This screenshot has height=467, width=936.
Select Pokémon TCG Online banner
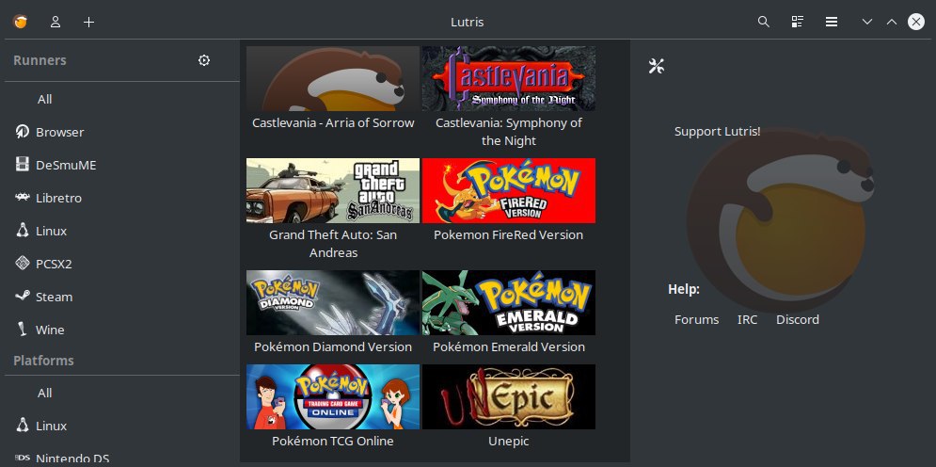[333, 396]
